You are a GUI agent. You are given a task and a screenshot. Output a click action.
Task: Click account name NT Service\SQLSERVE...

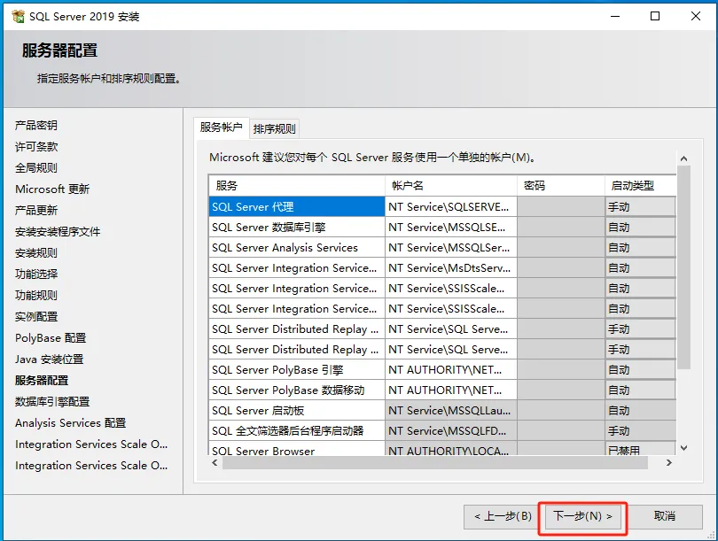(x=451, y=207)
